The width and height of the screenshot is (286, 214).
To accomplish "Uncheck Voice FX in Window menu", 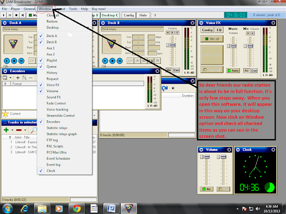I will [64, 85].
